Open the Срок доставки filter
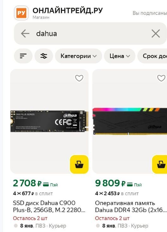167x232 pixels. point(153,56)
